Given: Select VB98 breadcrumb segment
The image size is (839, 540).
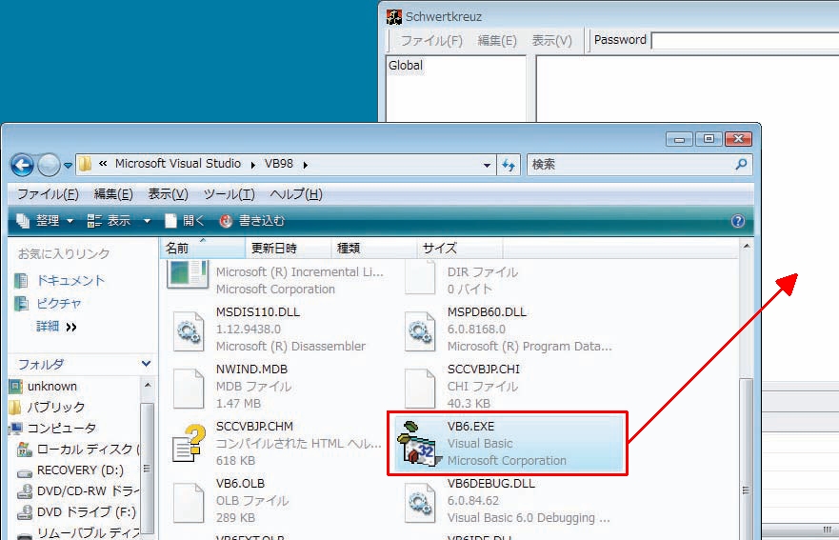Looking at the screenshot, I should coord(279,164).
